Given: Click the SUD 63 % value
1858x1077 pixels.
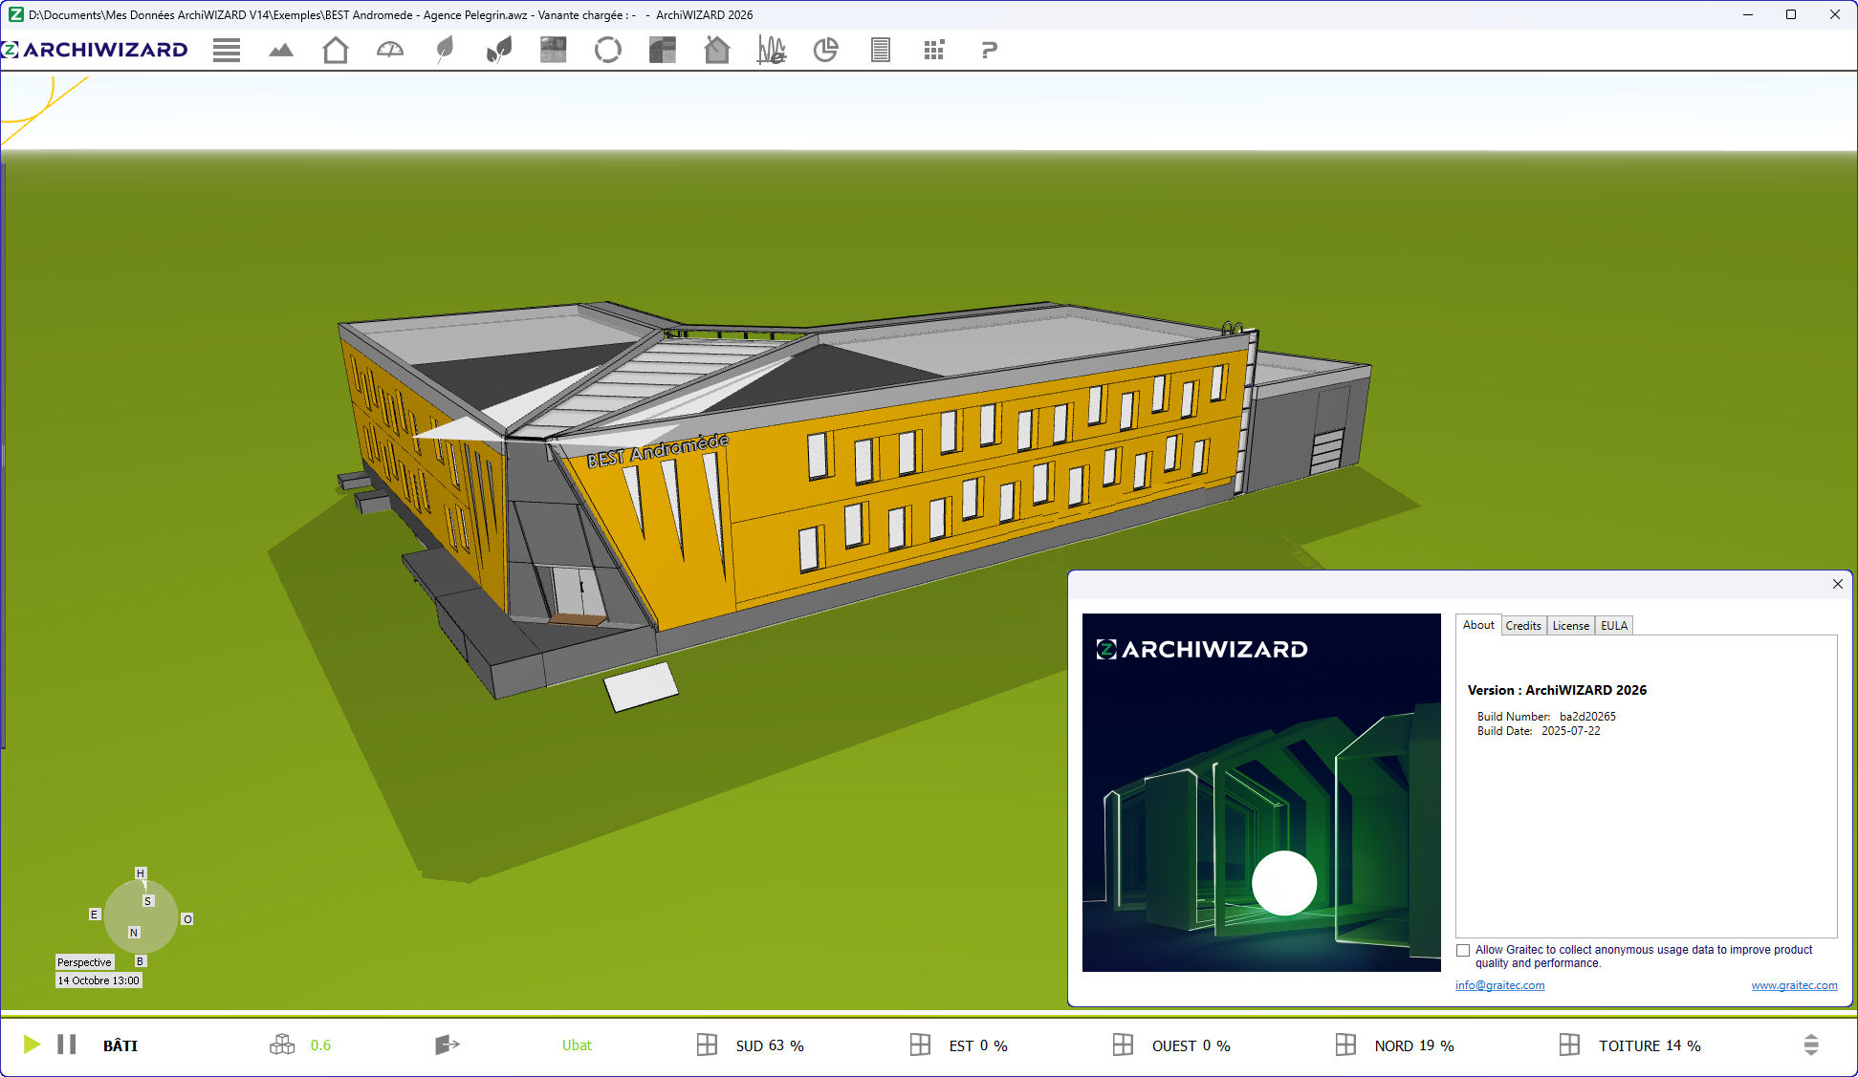Looking at the screenshot, I should (770, 1045).
